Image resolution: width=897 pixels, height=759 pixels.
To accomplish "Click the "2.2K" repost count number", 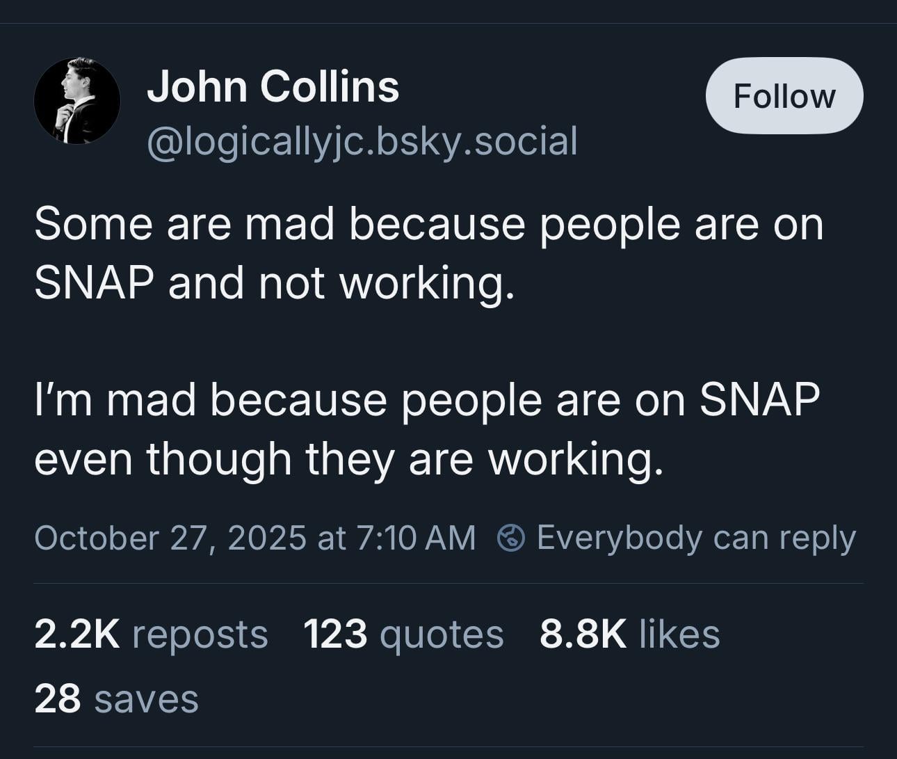I will 76,634.
